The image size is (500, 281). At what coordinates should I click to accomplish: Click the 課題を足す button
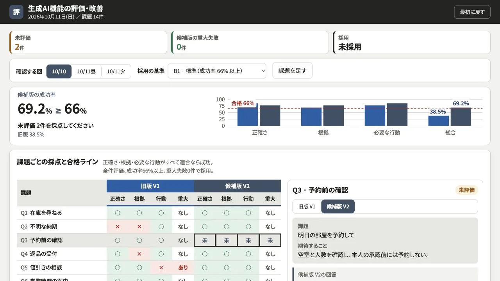(x=292, y=71)
